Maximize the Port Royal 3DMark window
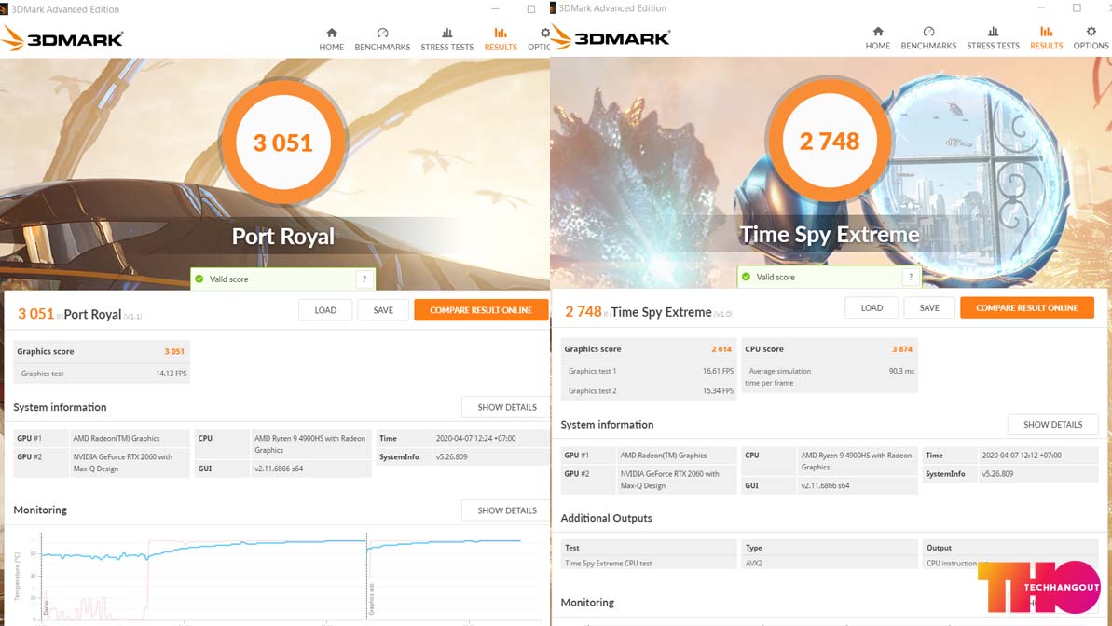Viewport: 1112px width, 626px height. (x=530, y=9)
